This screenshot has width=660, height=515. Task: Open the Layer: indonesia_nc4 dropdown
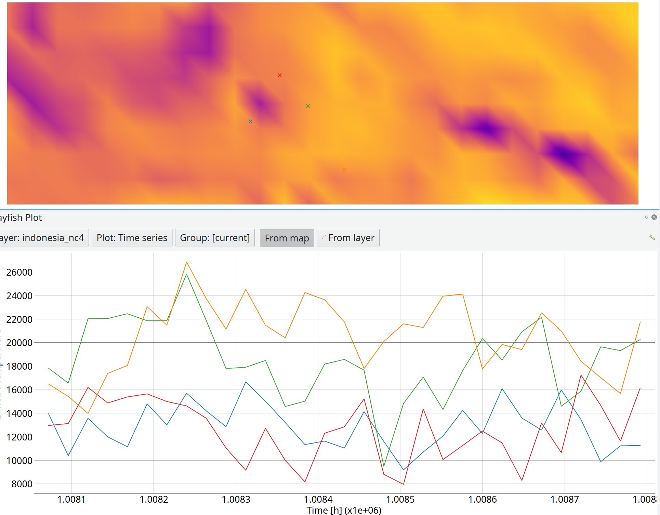[44, 238]
